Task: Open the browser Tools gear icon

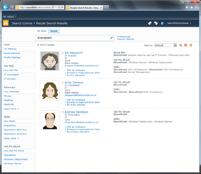Action: tap(196, 7)
